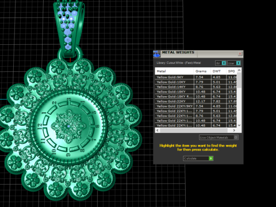Screen dimensions: 276x207
Task: Click the Library: Cutout White label
Action: 179,63
